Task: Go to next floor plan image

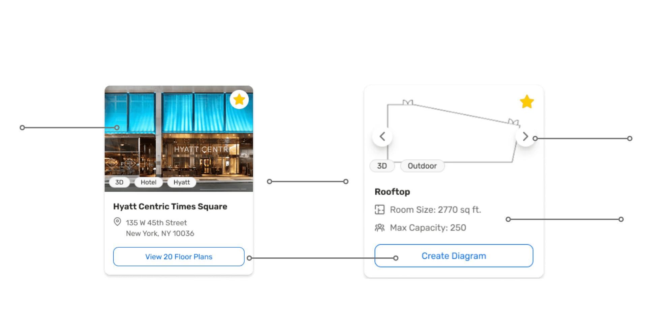Action: pos(525,137)
